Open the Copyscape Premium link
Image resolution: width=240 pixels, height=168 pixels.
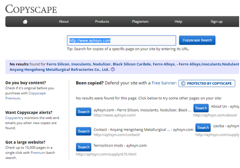pos(25,96)
